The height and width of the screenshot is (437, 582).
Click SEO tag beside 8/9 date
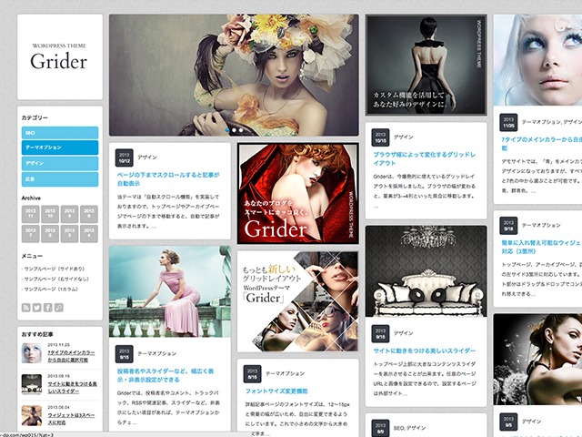[398, 428]
